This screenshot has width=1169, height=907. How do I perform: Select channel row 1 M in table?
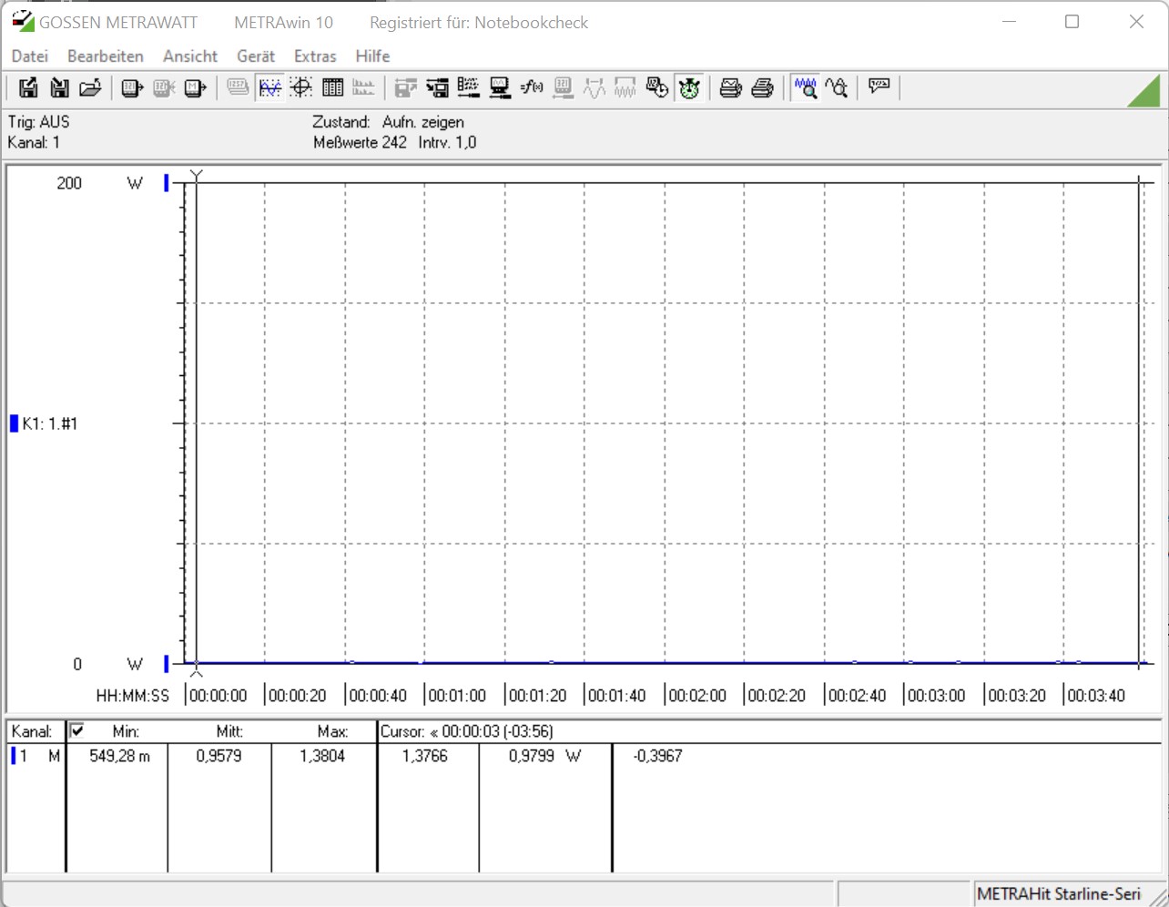(x=36, y=756)
